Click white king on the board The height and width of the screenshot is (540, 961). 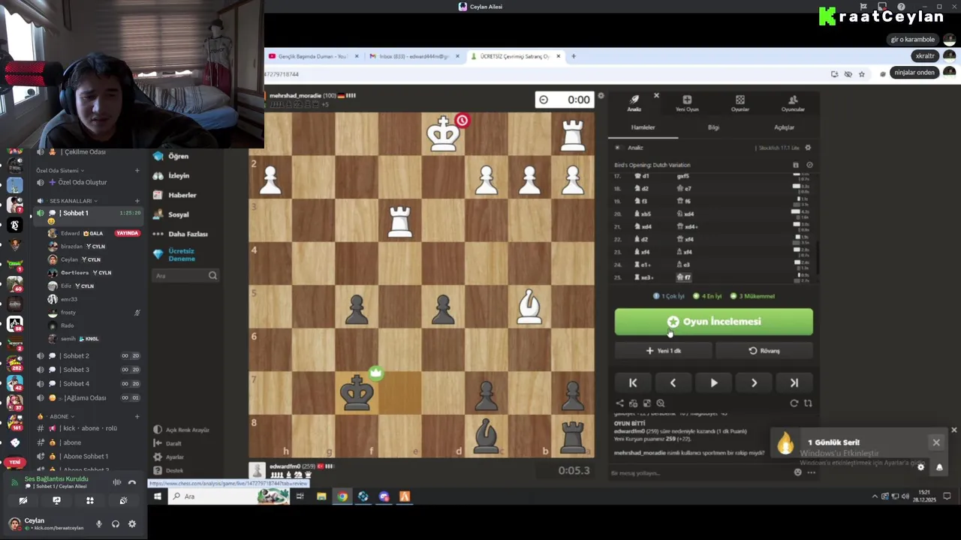(443, 134)
